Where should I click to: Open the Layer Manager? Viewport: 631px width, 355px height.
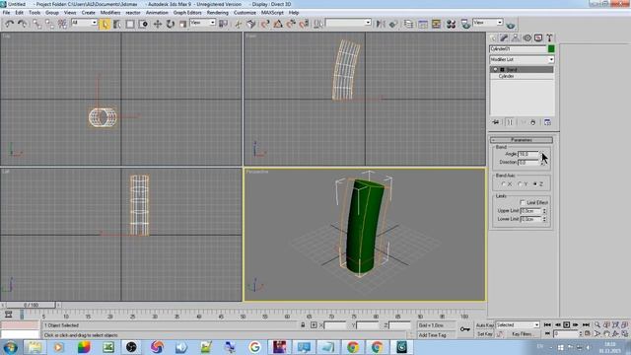coord(408,24)
